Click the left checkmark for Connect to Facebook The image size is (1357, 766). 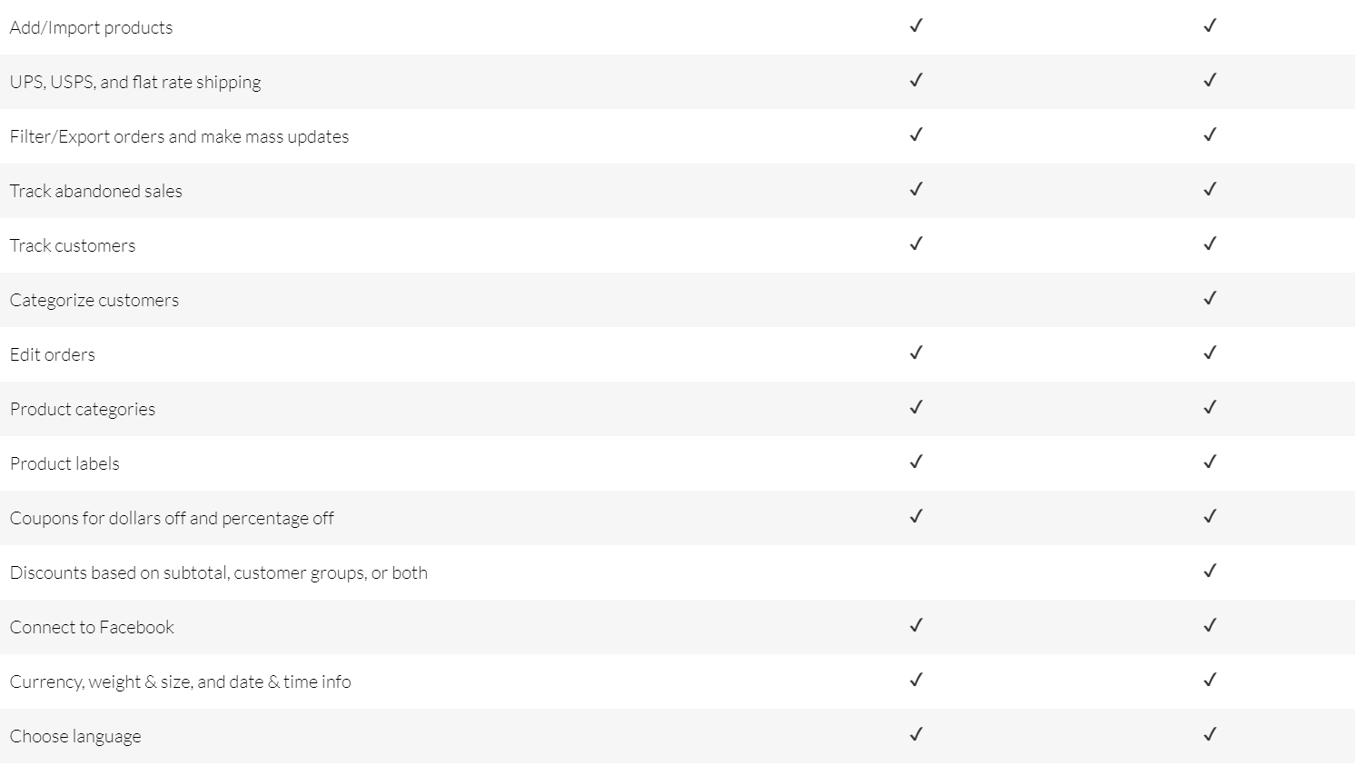coord(916,626)
